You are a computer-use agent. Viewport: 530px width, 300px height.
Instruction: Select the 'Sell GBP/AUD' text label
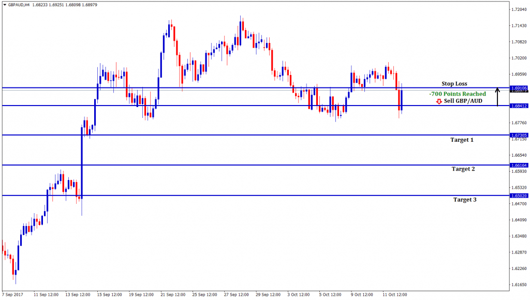(463, 101)
